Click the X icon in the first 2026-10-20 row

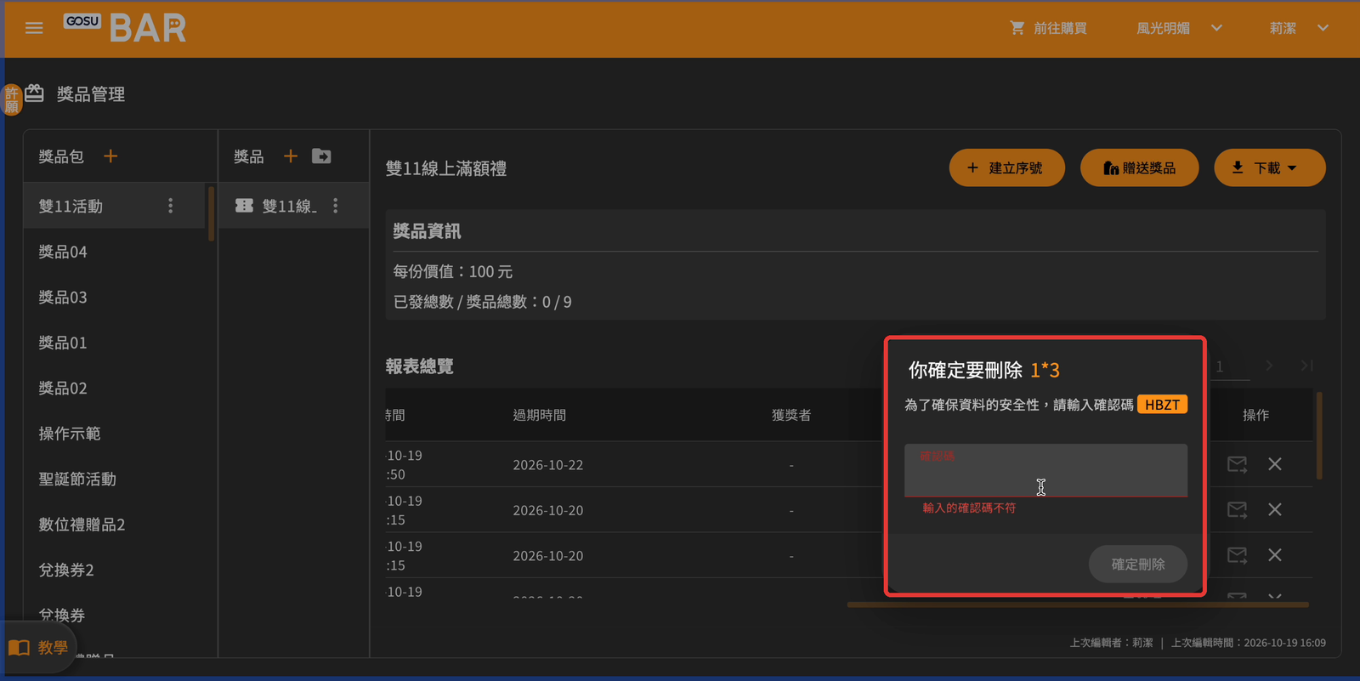1275,509
